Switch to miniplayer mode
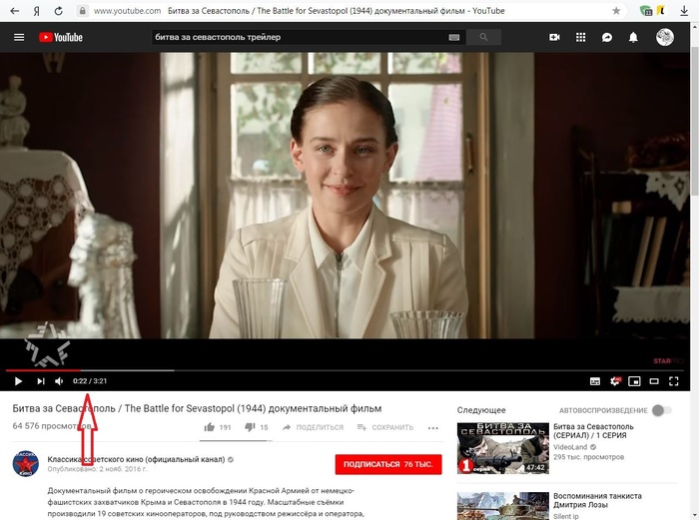Screen dimensions: 699x520 (634, 380)
